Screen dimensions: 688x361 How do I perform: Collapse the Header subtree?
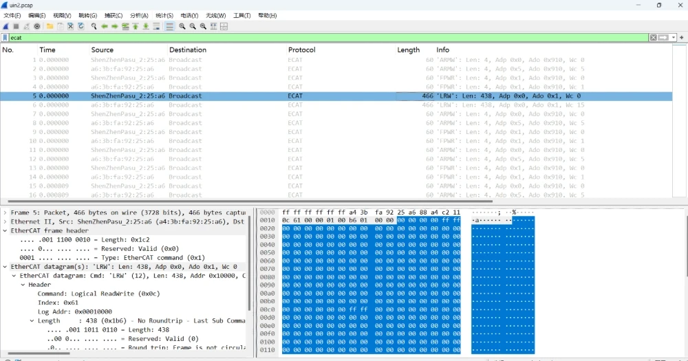[x=23, y=285]
